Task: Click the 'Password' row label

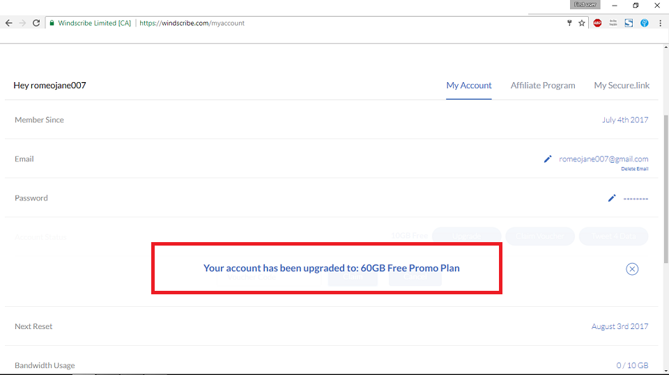Action: pos(31,198)
